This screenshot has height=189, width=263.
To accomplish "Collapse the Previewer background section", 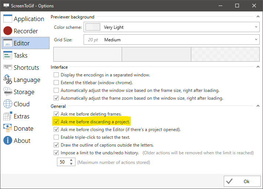I will [258, 17].
